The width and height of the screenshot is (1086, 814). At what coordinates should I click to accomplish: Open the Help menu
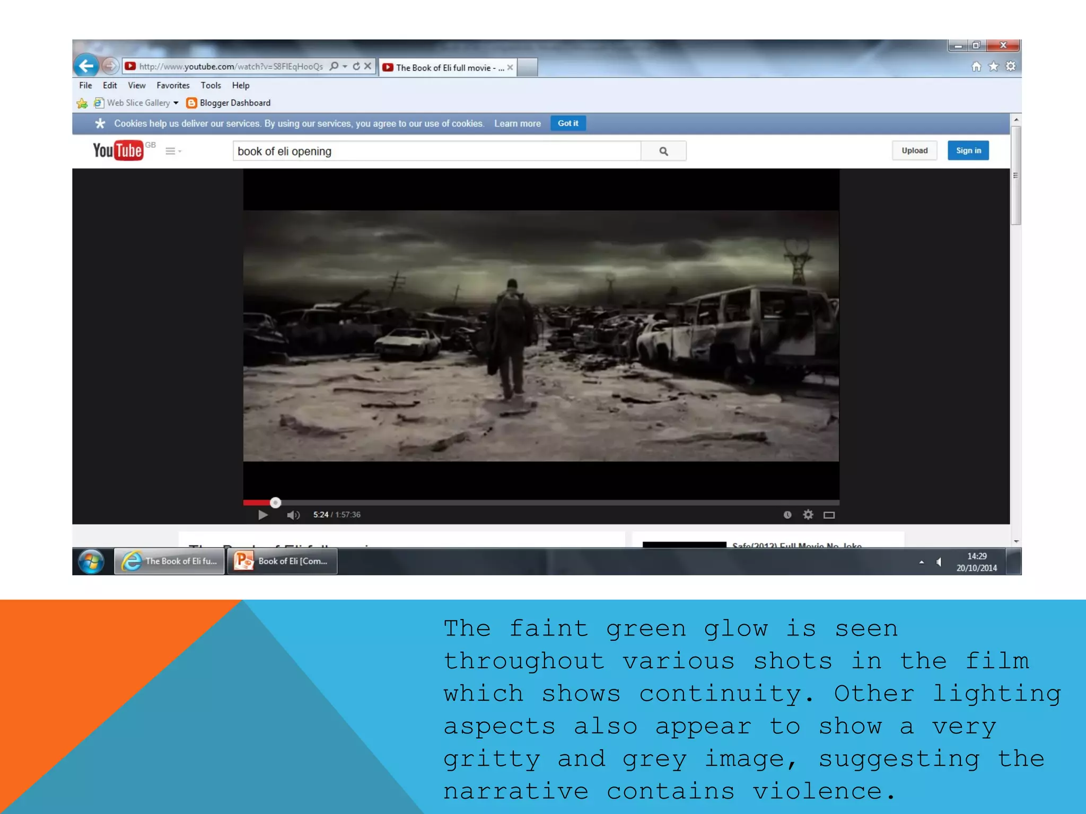pos(240,85)
